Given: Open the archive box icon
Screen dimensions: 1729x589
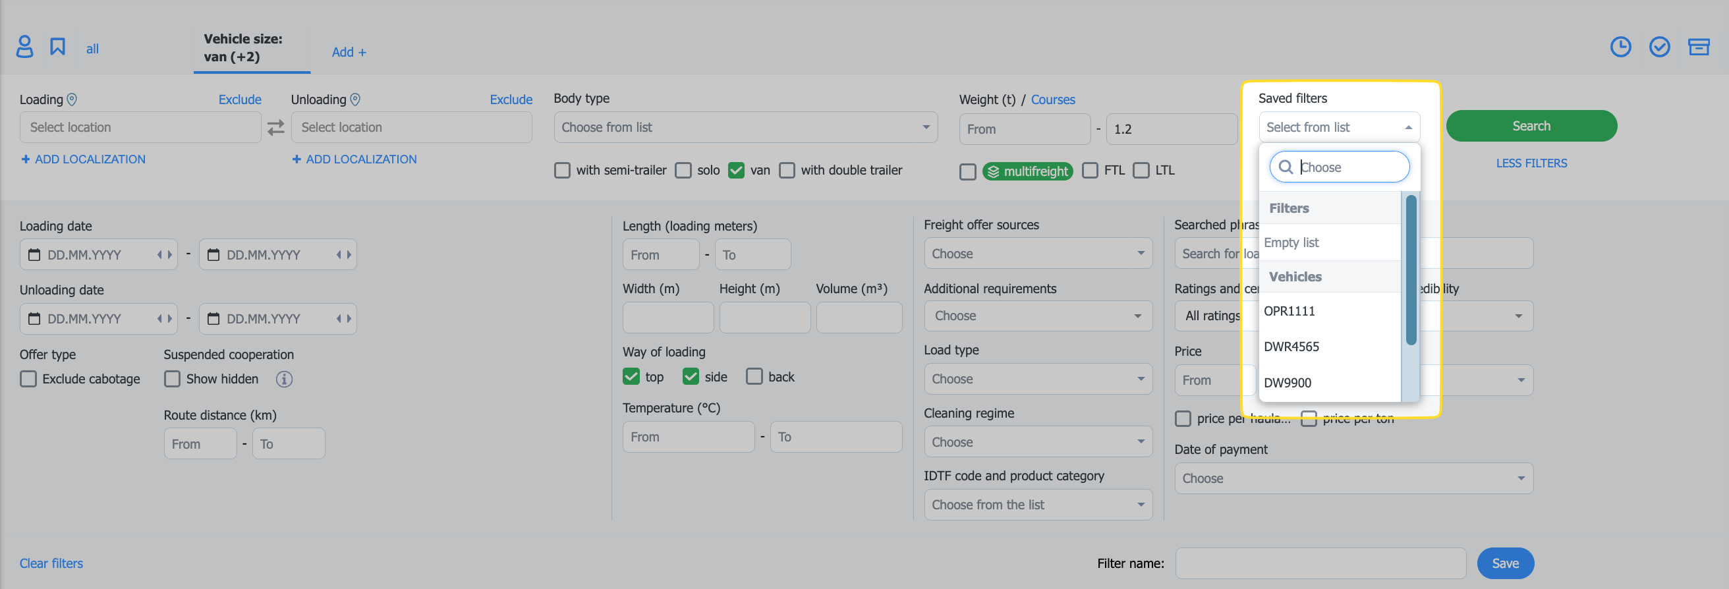Looking at the screenshot, I should (1698, 47).
